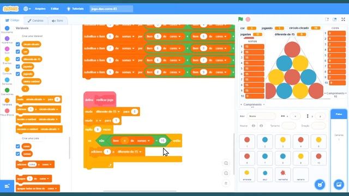This screenshot has height=196, width=349.
Task: Toggle the jogadas variable checkbox
Action: click(x=18, y=66)
